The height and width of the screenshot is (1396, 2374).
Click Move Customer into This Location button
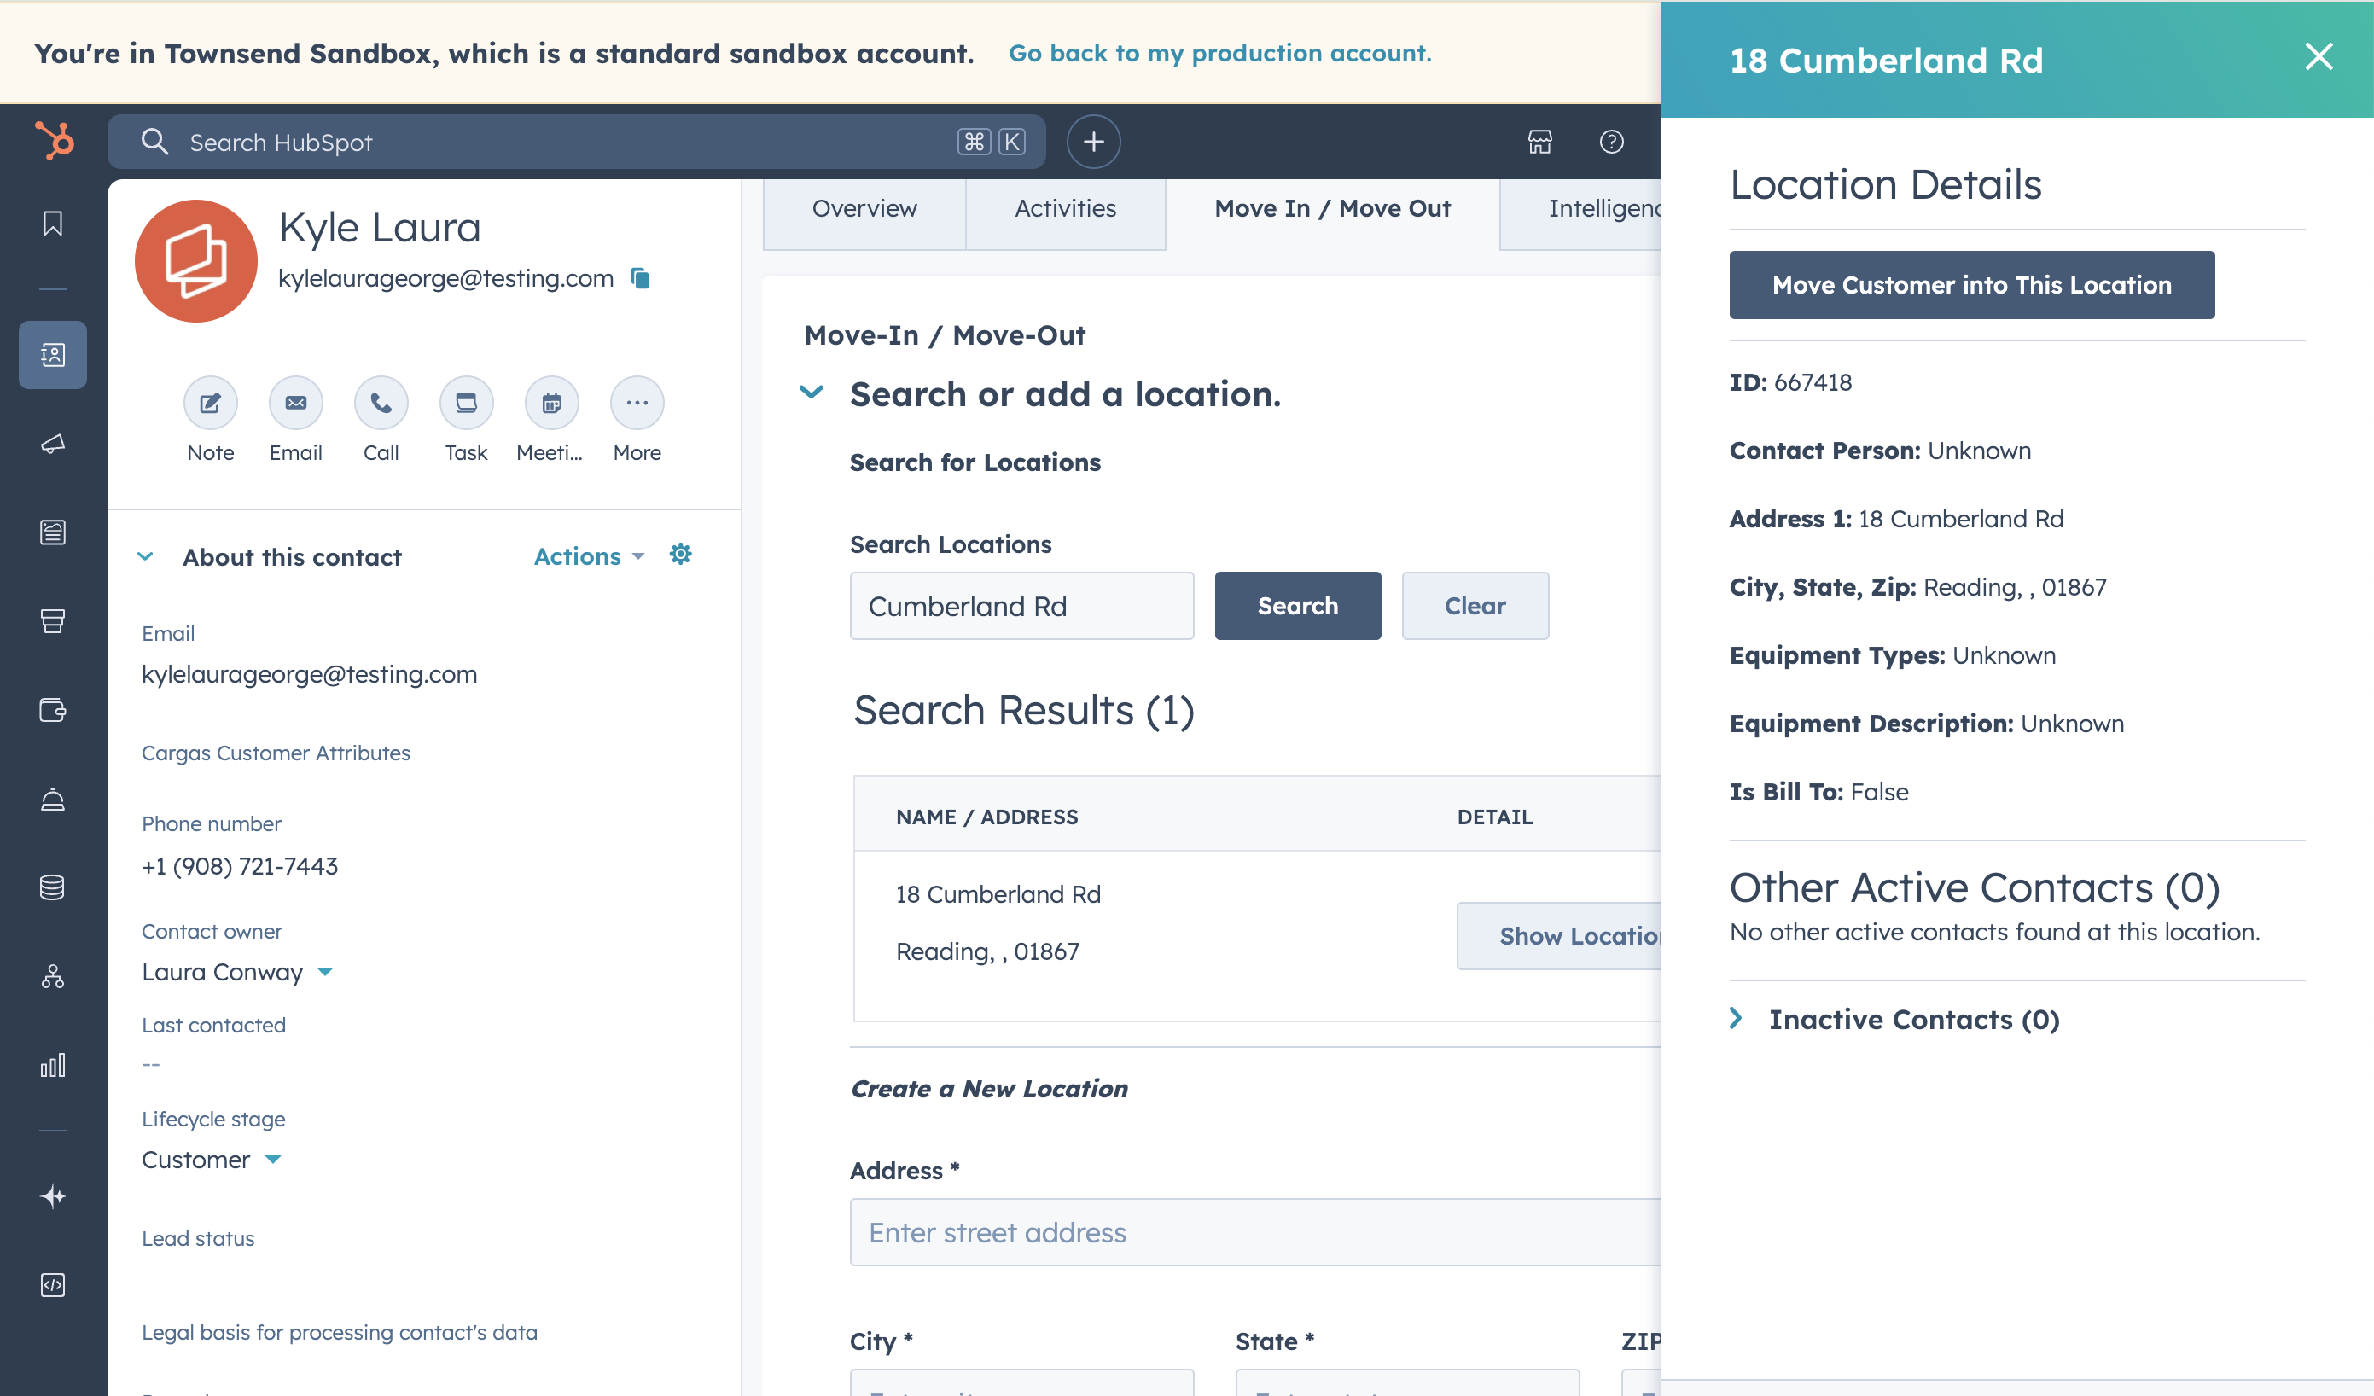[x=1972, y=284]
